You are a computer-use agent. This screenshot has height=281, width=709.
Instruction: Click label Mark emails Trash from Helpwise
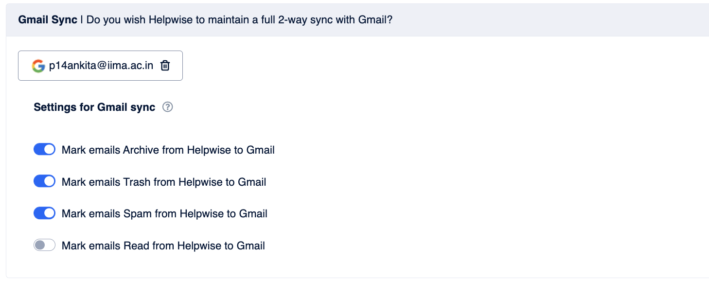point(164,182)
